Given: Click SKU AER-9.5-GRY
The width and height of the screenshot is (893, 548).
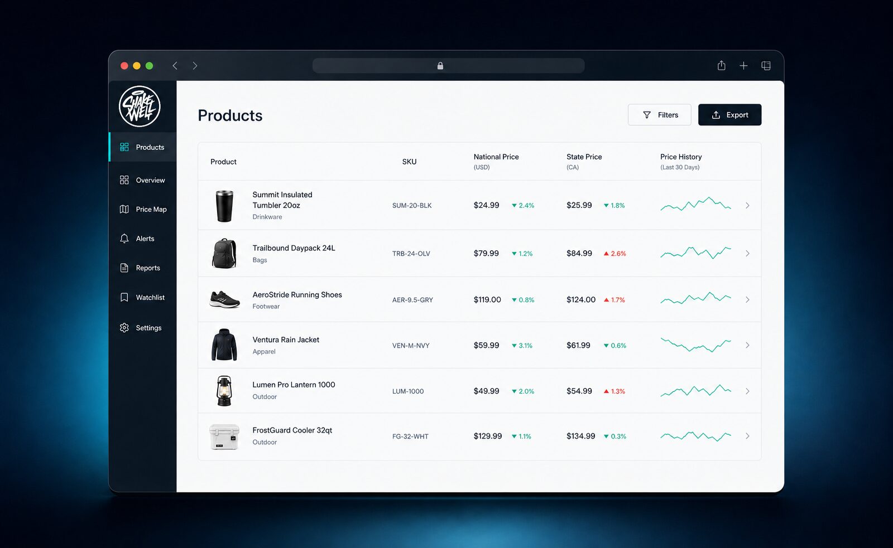Looking at the screenshot, I should click(x=412, y=300).
